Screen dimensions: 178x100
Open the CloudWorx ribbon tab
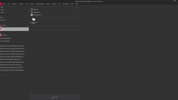[14, 4]
